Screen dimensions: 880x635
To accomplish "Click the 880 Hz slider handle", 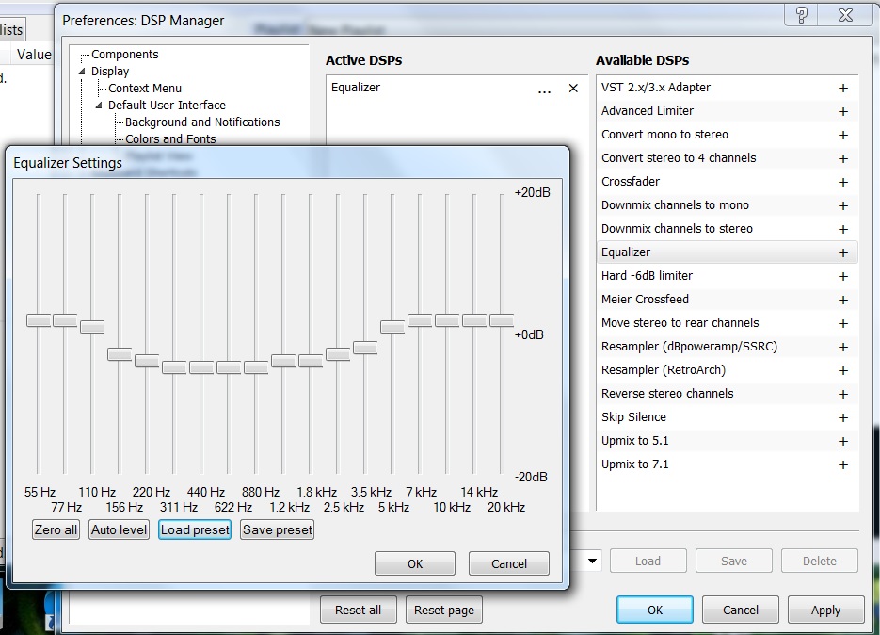I will 256,367.
